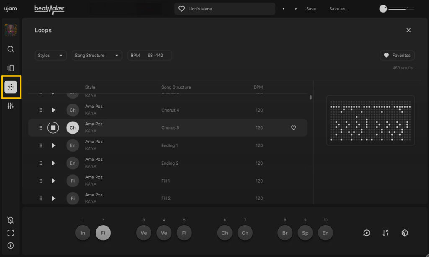429x257 pixels.
Task: Click the Save button
Action: pyautogui.click(x=311, y=9)
